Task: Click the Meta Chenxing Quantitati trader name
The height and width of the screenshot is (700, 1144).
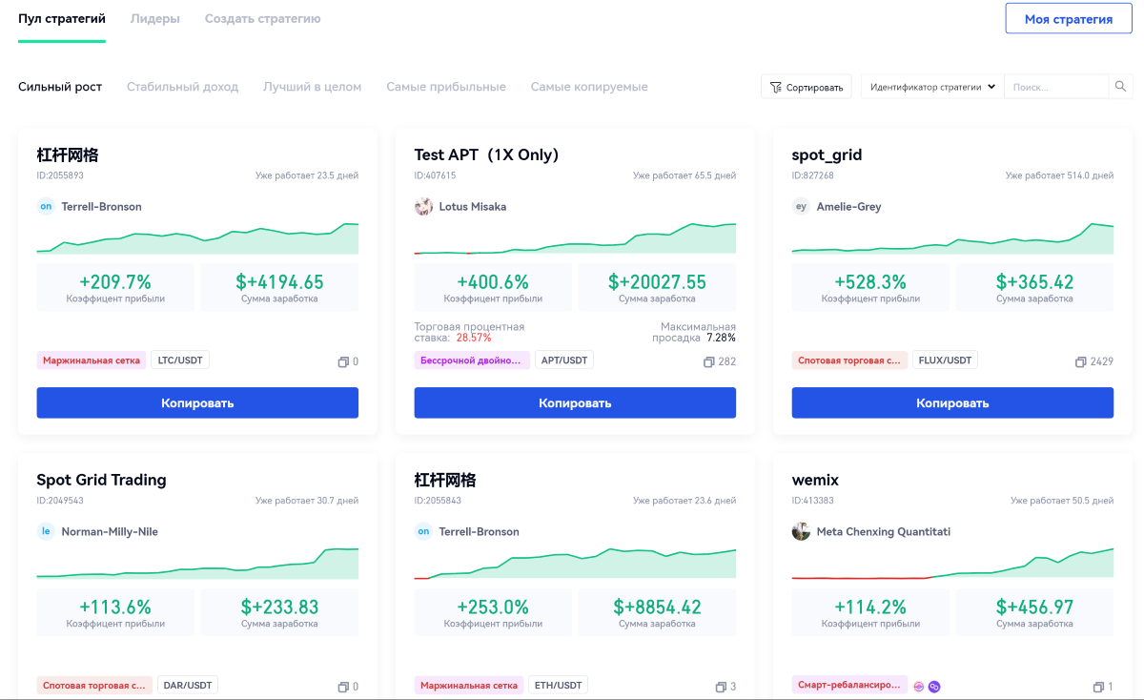Action: click(883, 531)
